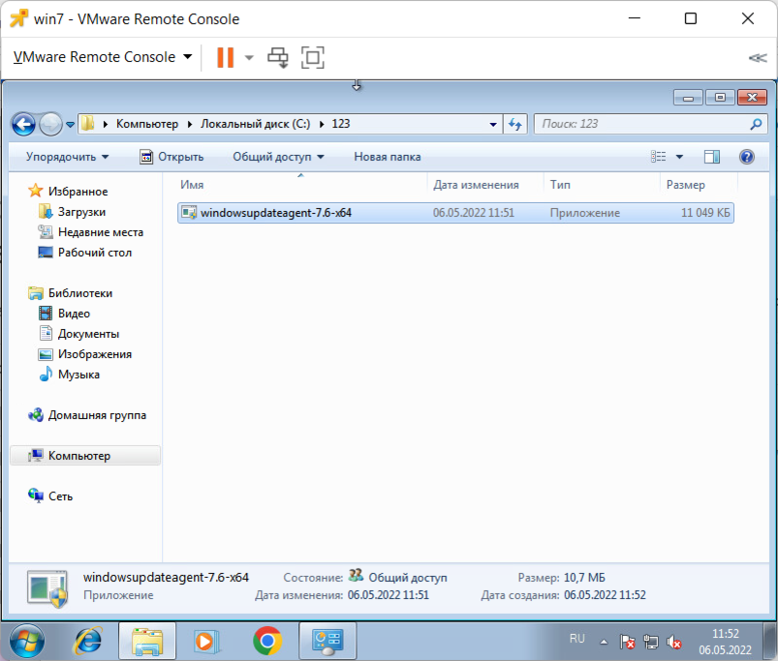
Task: Minimize the Windows 7 Explorer window
Action: click(688, 98)
